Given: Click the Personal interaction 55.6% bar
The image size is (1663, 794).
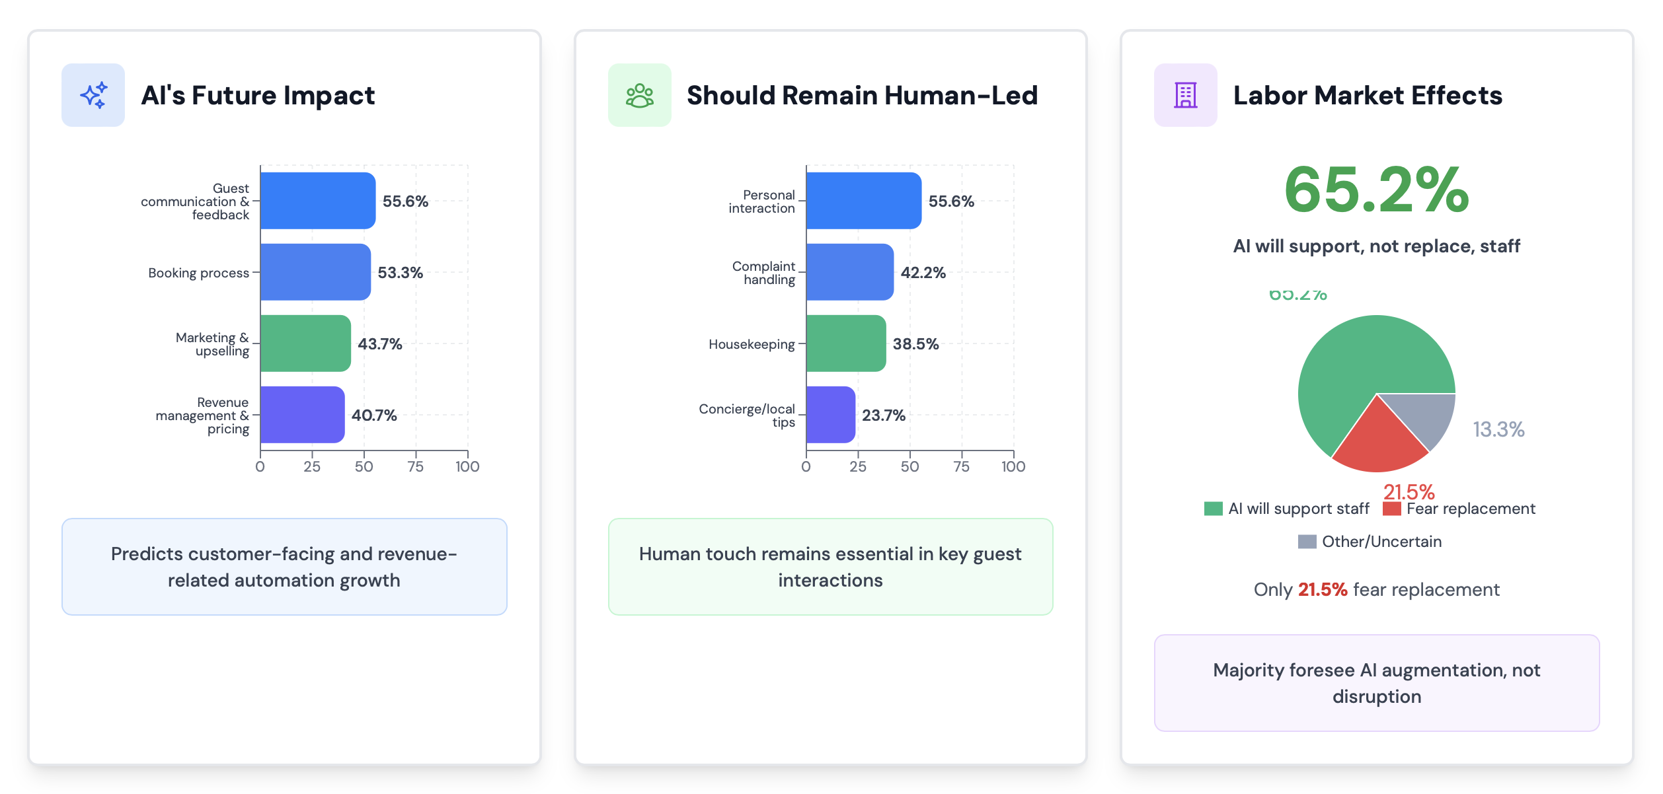Looking at the screenshot, I should 863,201.
